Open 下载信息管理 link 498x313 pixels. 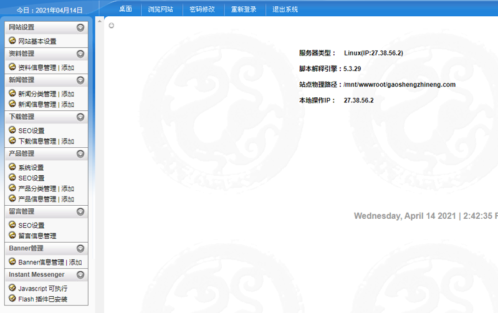coord(37,142)
